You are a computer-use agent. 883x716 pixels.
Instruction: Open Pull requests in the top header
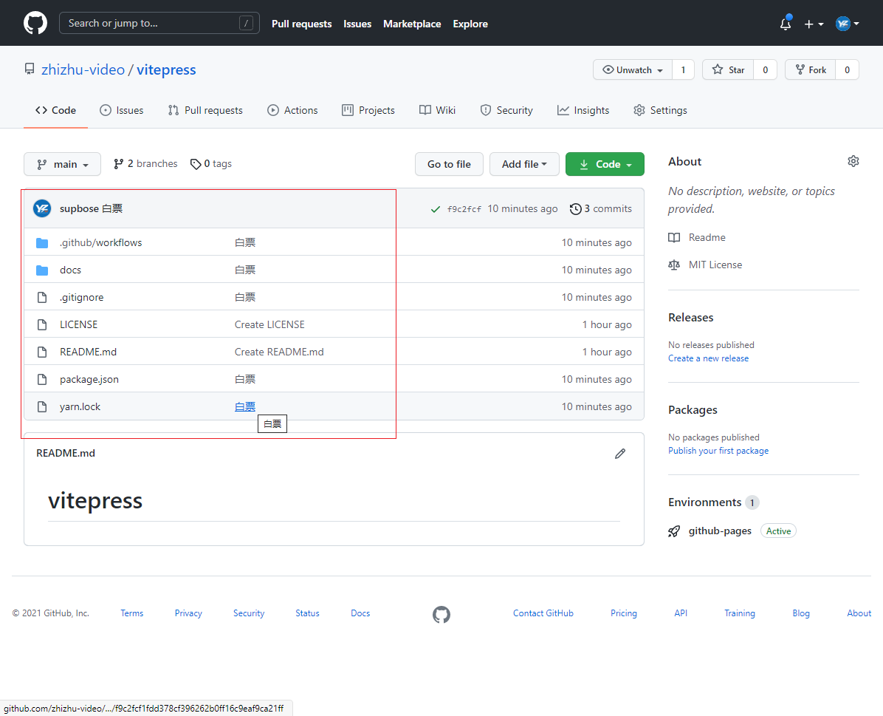pyautogui.click(x=302, y=24)
